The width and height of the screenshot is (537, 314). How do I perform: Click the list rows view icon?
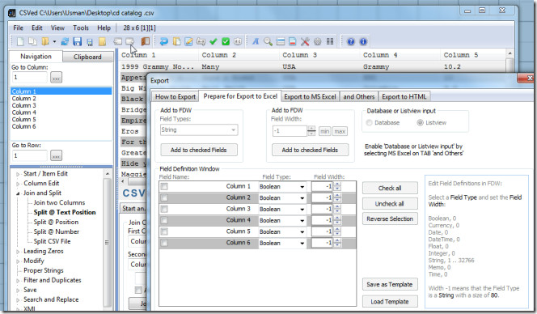[x=281, y=41]
